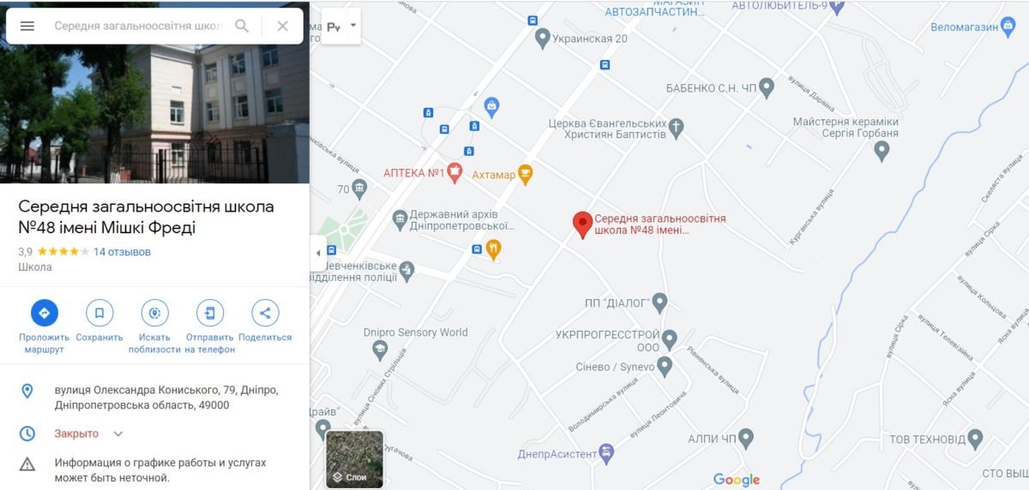Click Искать поблизости nearby search icon
This screenshot has height=490, width=1029.
coord(155,313)
